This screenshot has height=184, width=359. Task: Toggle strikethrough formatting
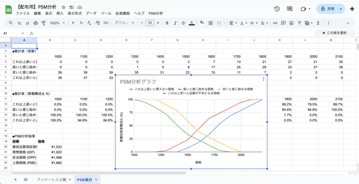point(183,23)
